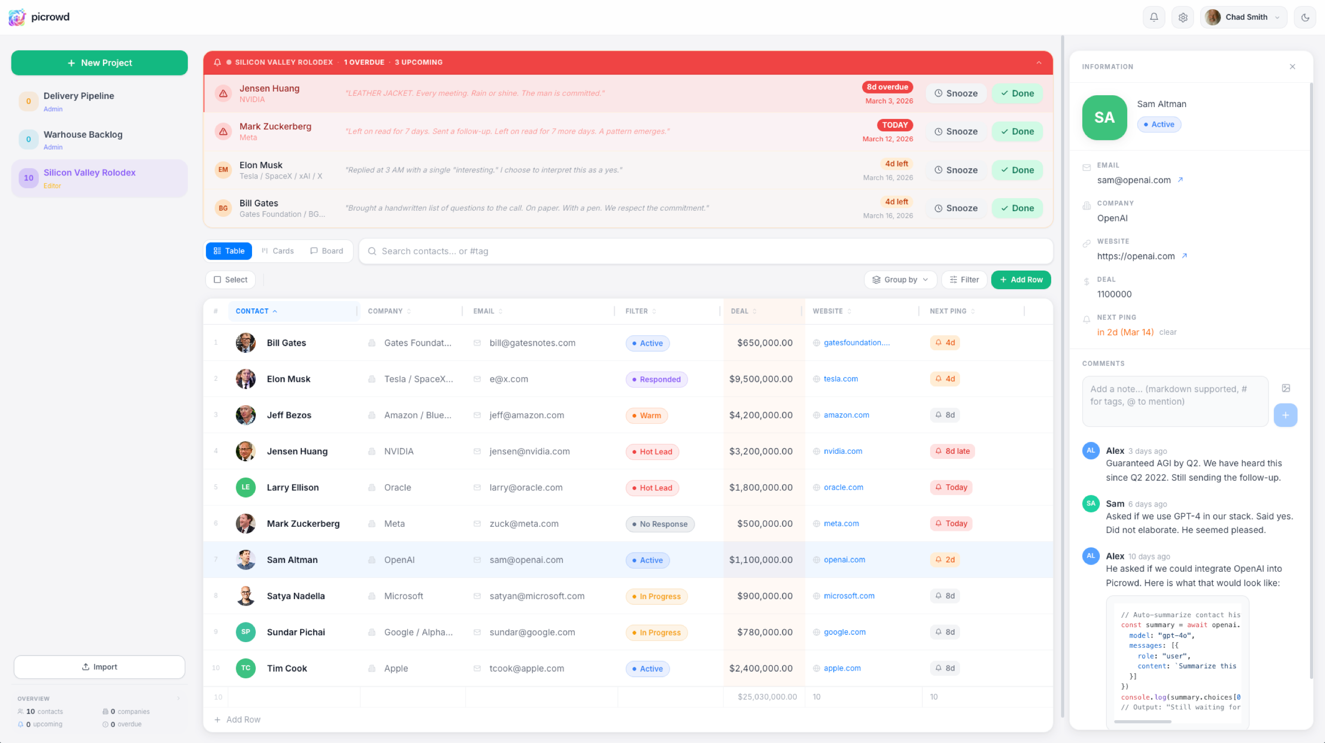Open external link icon next to sam@openai.com
Screen dimensions: 1325x743
click(x=1181, y=180)
